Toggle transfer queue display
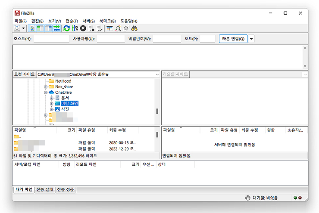Viewport: 319px width, 213px height. (x=57, y=28)
